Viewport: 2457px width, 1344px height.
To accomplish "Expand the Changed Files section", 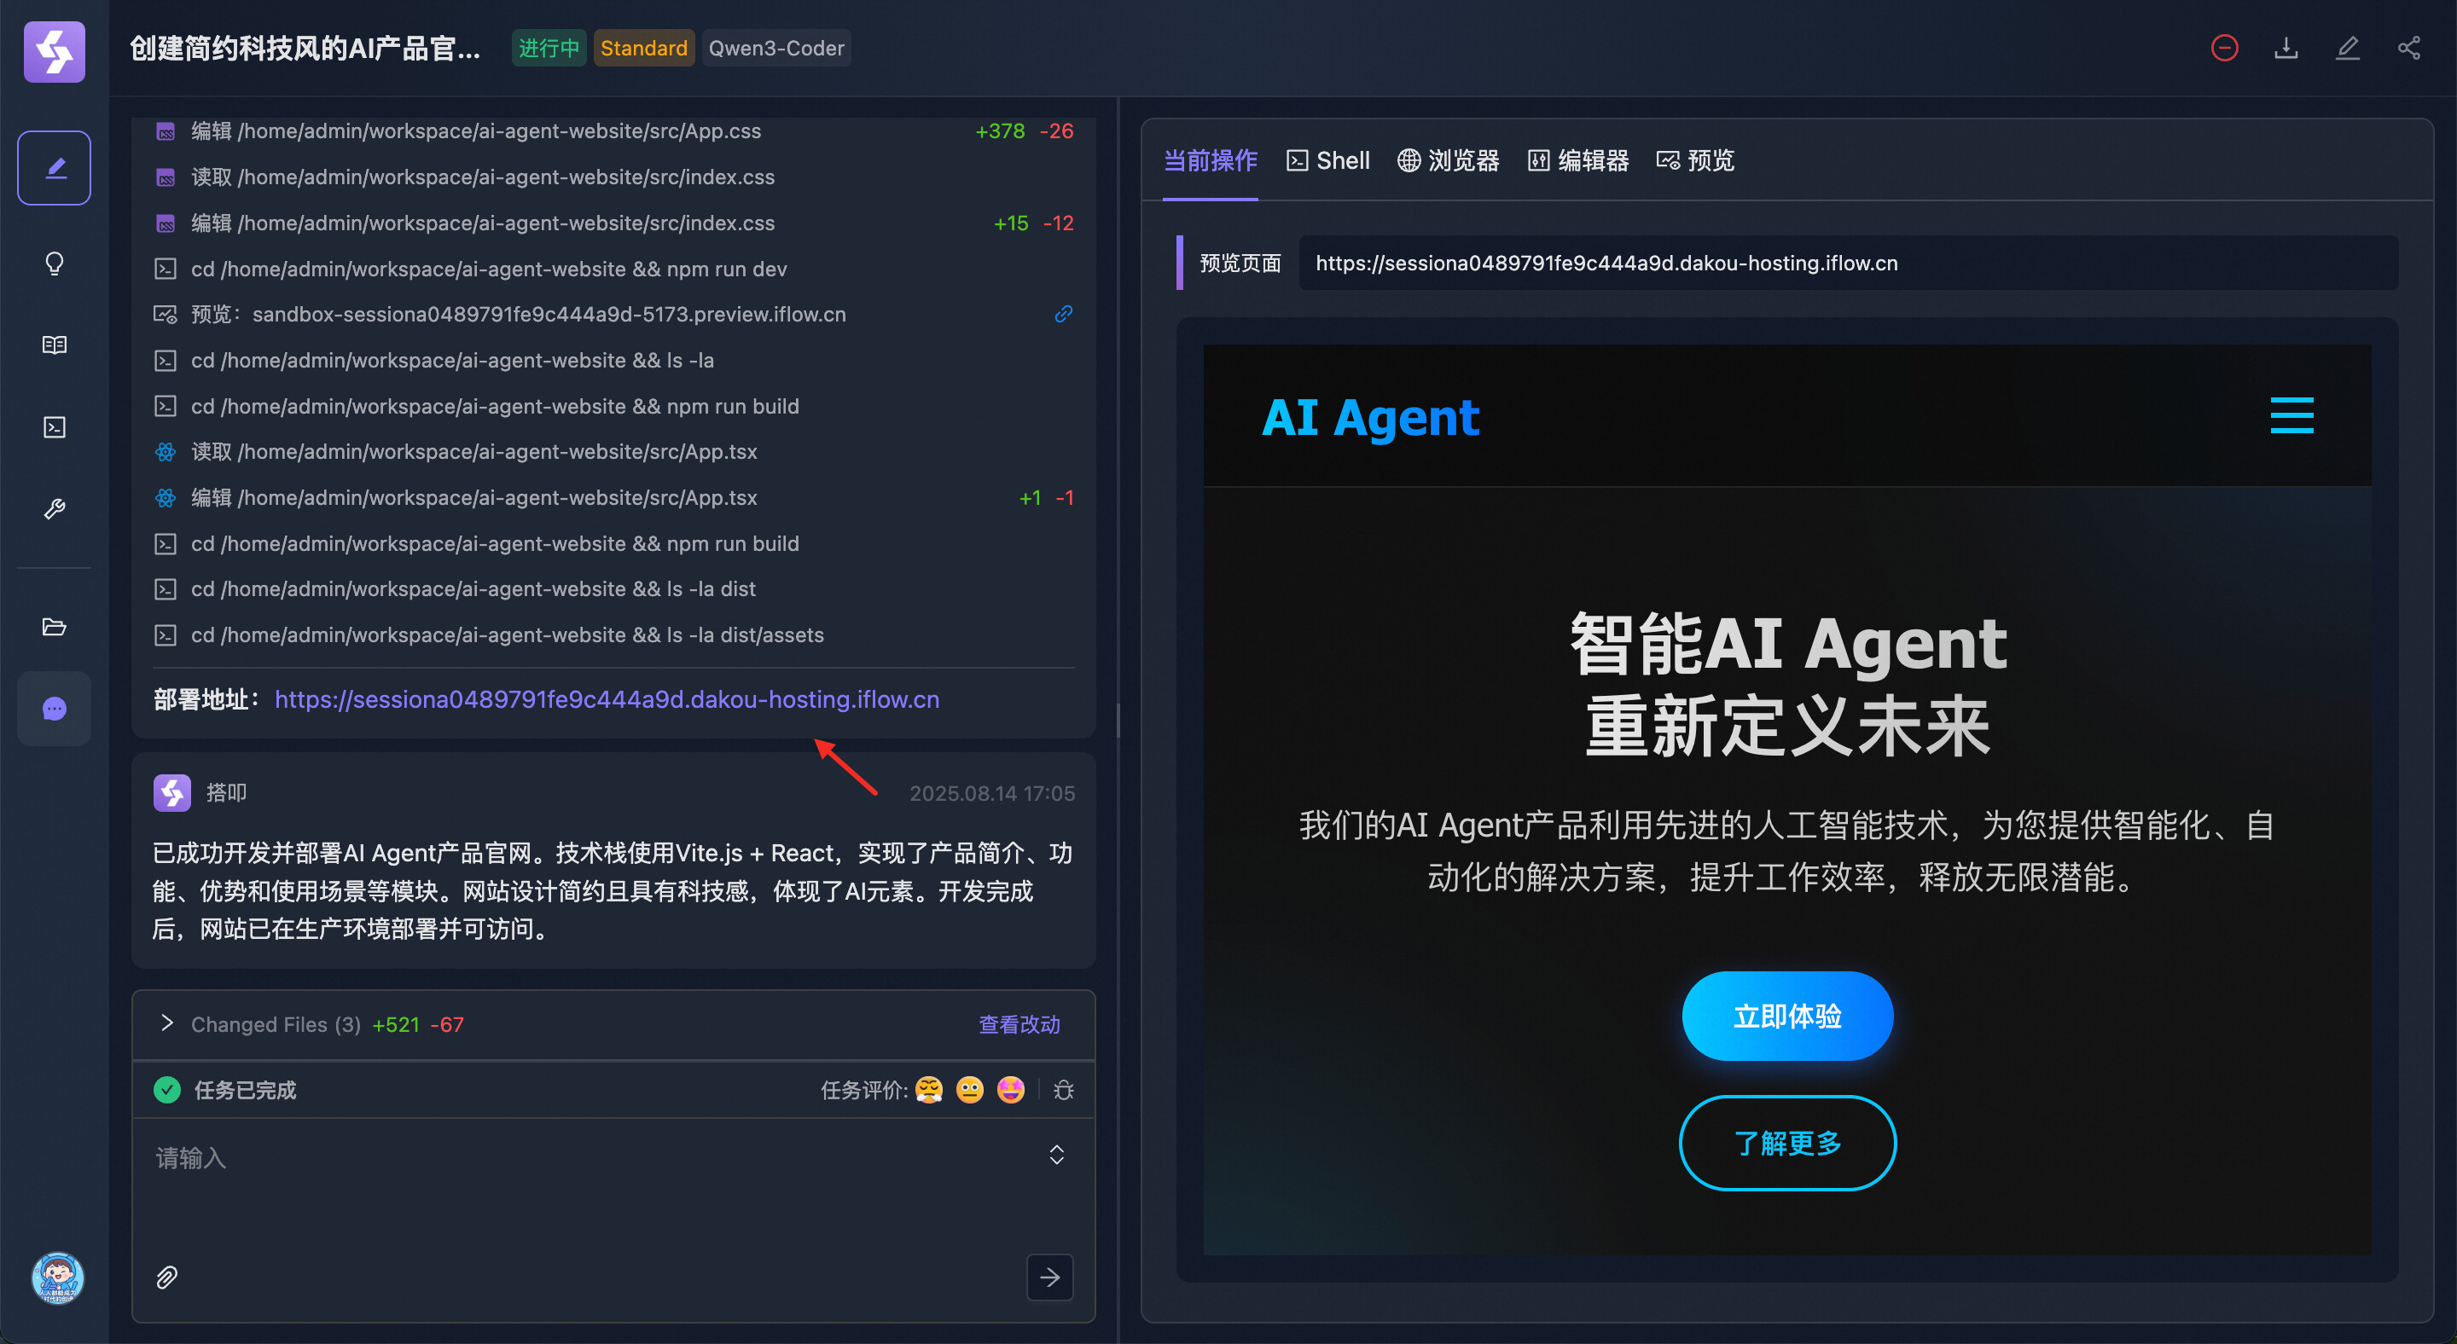I will point(167,1023).
